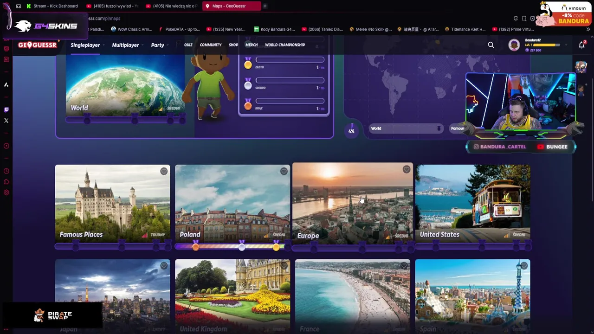Open the COMMUNITY menu item

coord(211,45)
